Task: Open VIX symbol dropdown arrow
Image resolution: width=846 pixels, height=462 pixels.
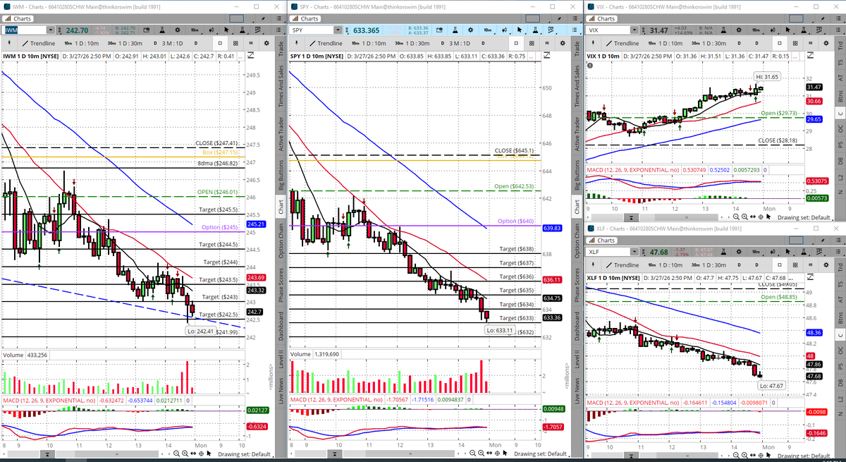Action: [634, 30]
